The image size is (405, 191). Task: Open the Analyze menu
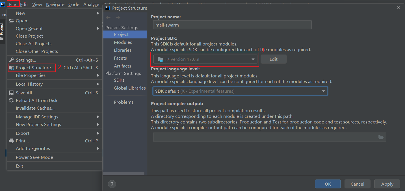coord(91,4)
